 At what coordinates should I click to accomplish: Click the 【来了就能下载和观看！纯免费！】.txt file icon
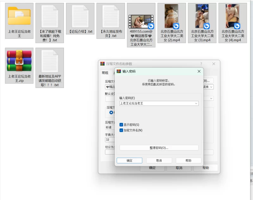(50, 16)
